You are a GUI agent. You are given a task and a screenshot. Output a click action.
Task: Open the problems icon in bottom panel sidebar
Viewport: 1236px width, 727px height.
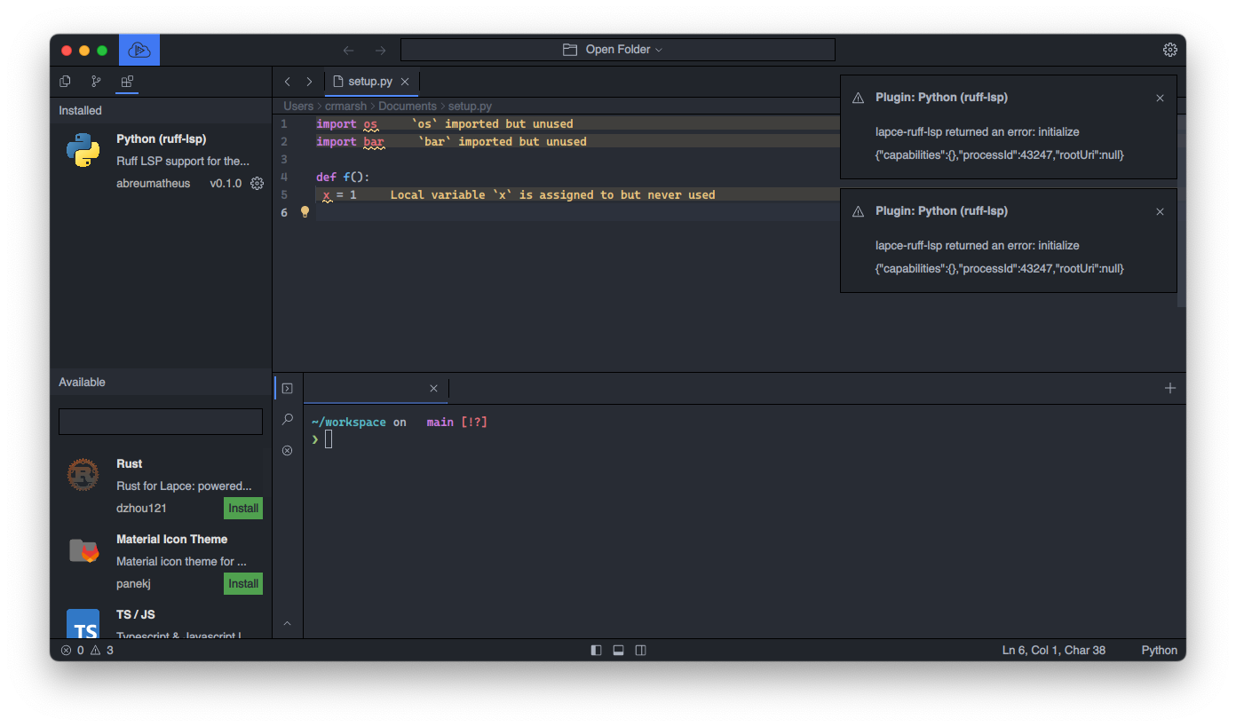(x=287, y=450)
